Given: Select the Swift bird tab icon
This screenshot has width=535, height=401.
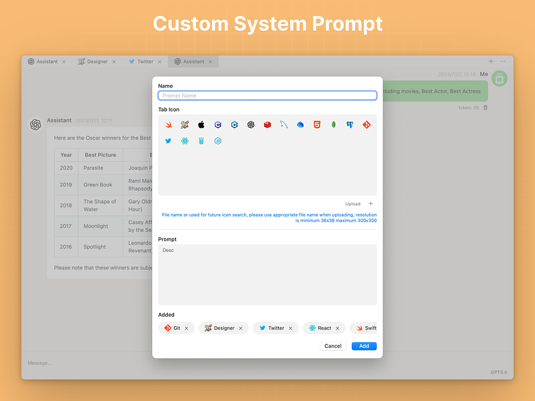Looking at the screenshot, I should pyautogui.click(x=169, y=125).
